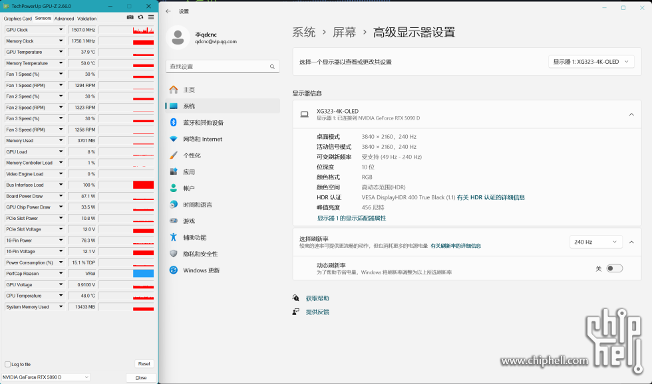This screenshot has height=384, width=652.
Task: Open the Memory Clock sensor dropdown
Action: tap(61, 41)
